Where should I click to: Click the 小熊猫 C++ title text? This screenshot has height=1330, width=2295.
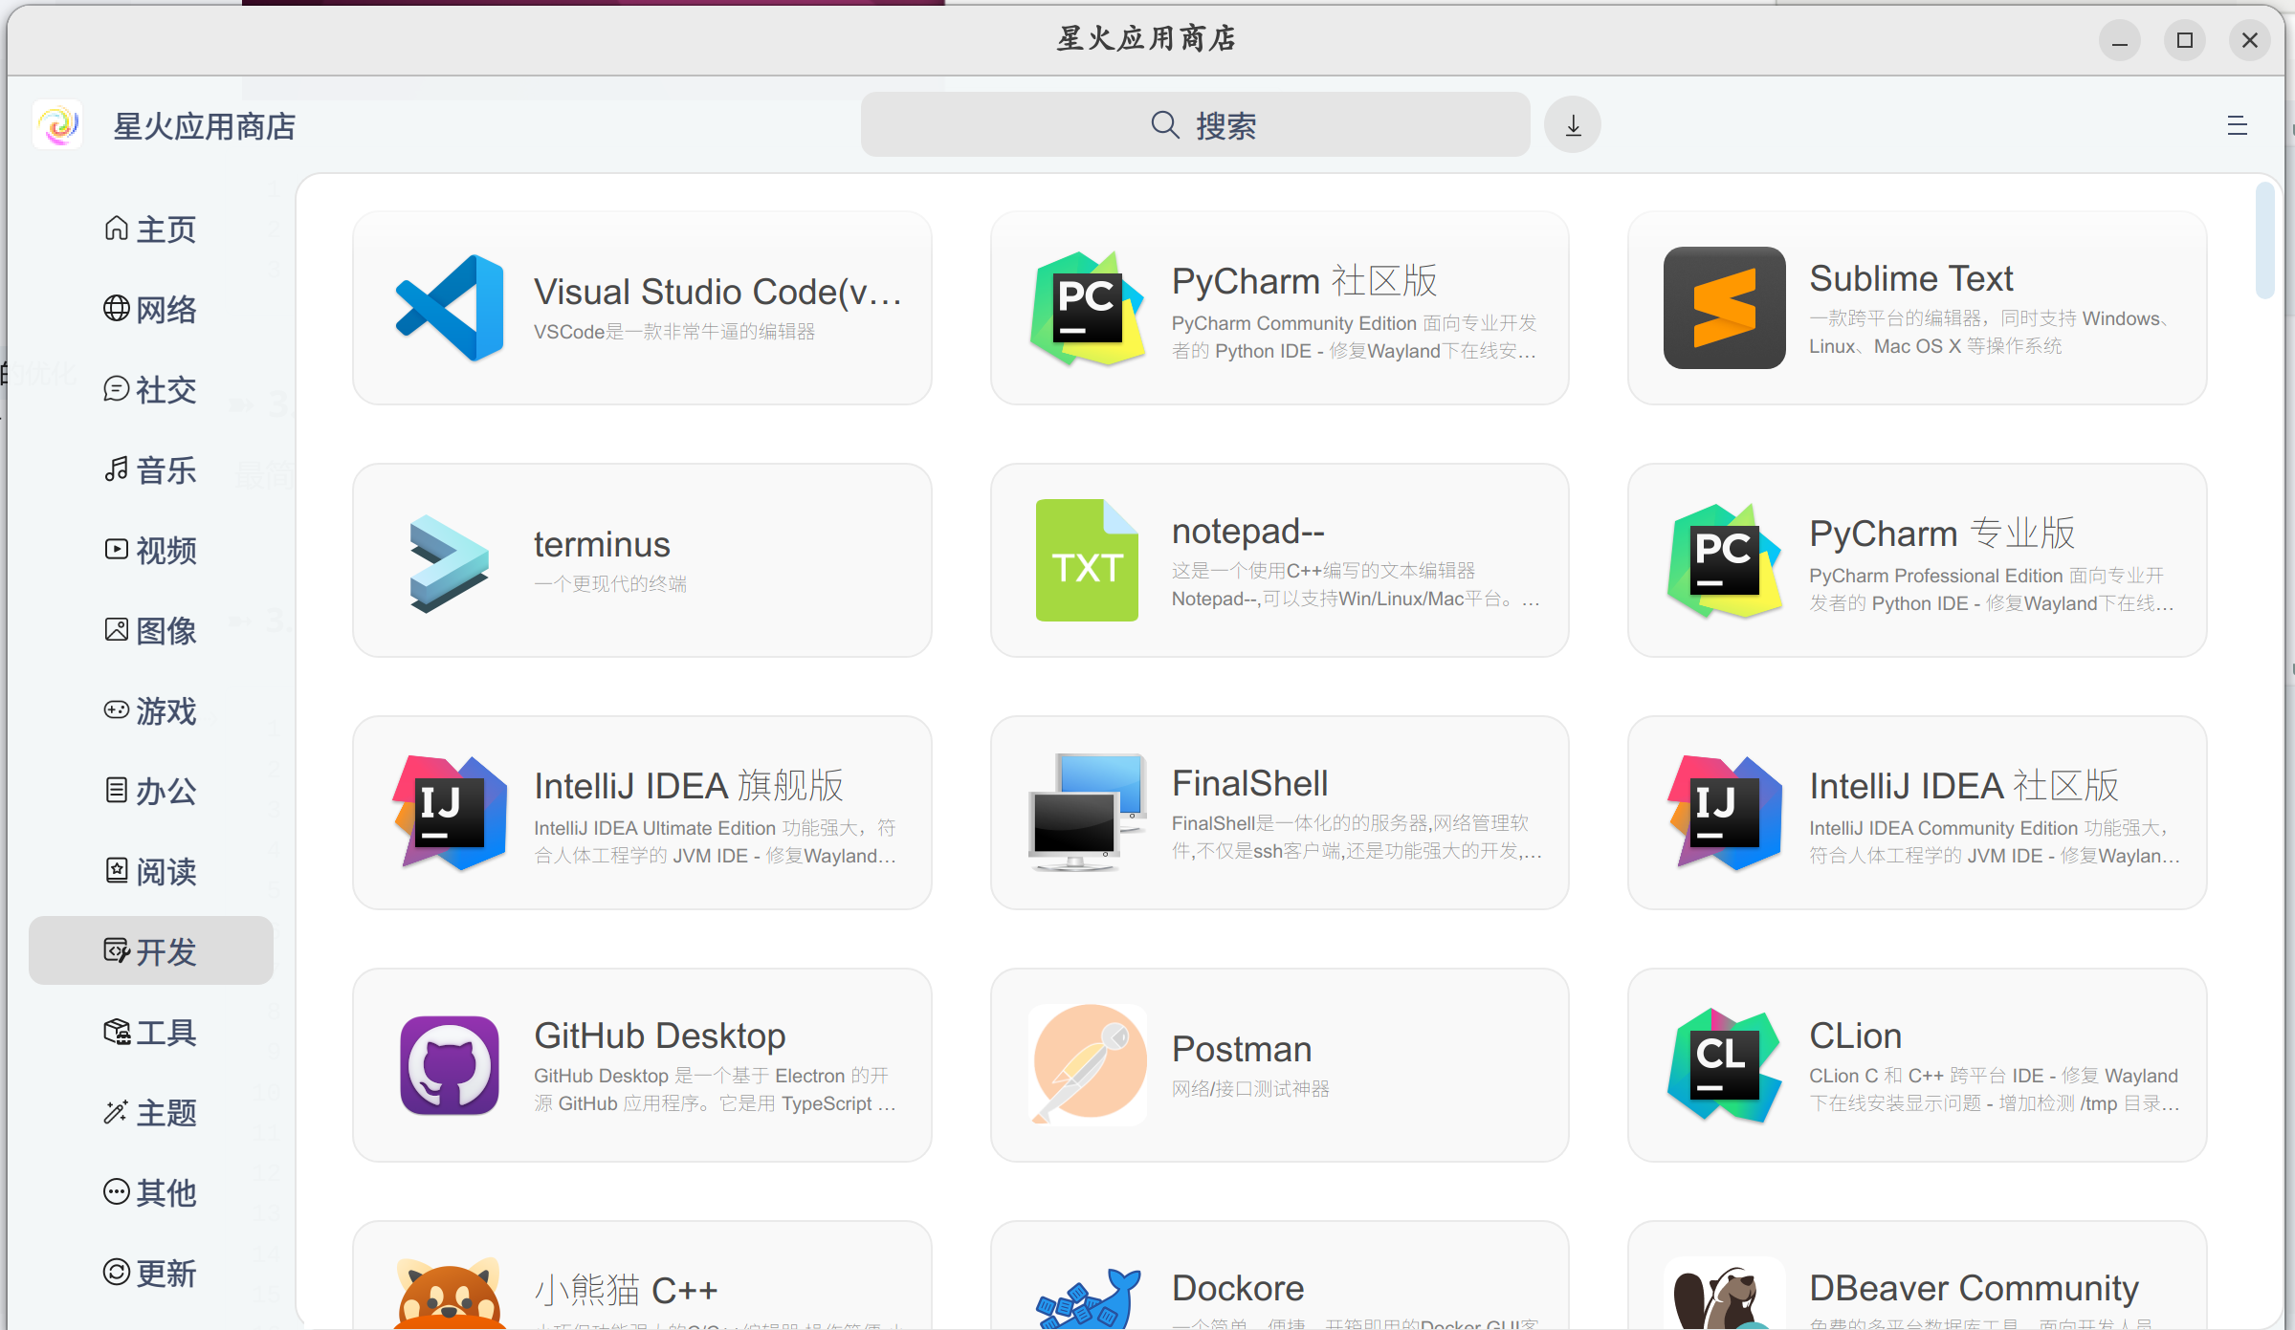pyautogui.click(x=626, y=1291)
